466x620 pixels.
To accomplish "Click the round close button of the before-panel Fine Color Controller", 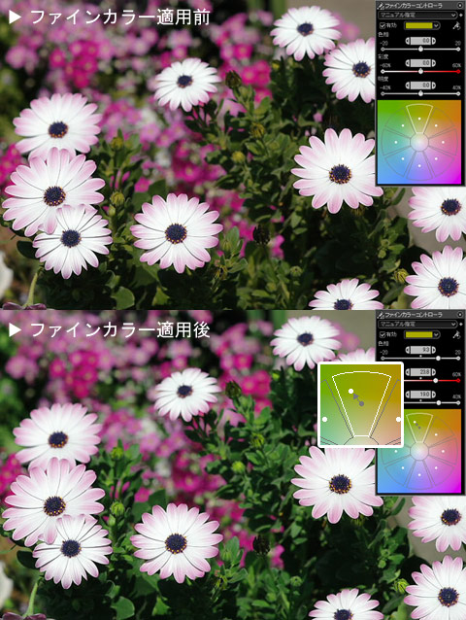I will click(460, 5).
